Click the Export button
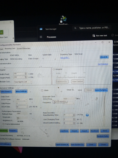Image resolution: width=118 pixels, height=158 pixels. (84, 131)
